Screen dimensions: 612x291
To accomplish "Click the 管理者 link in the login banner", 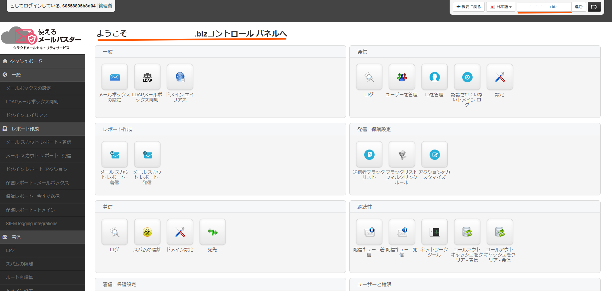I will tap(105, 6).
